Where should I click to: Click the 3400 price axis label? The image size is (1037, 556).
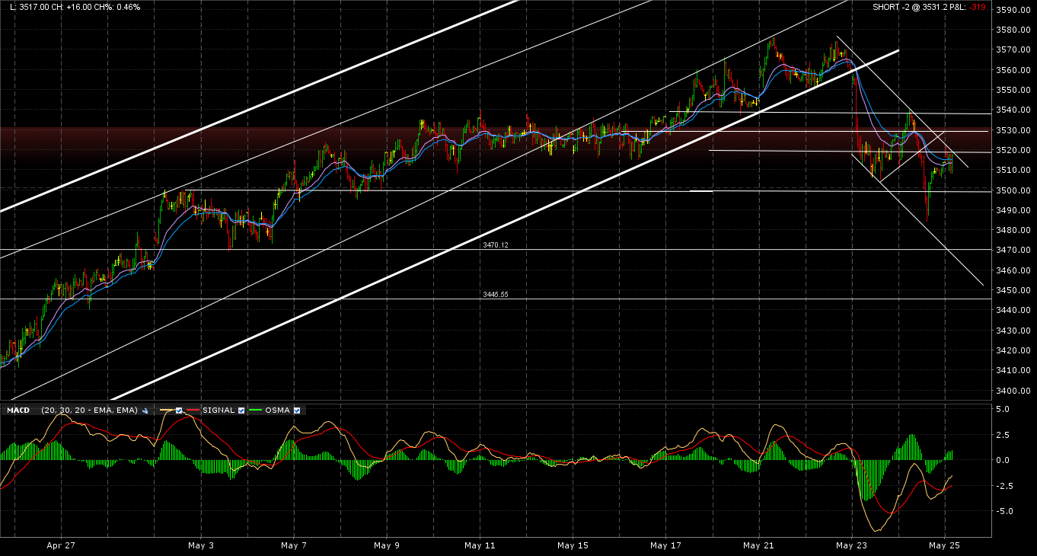(x=1015, y=391)
